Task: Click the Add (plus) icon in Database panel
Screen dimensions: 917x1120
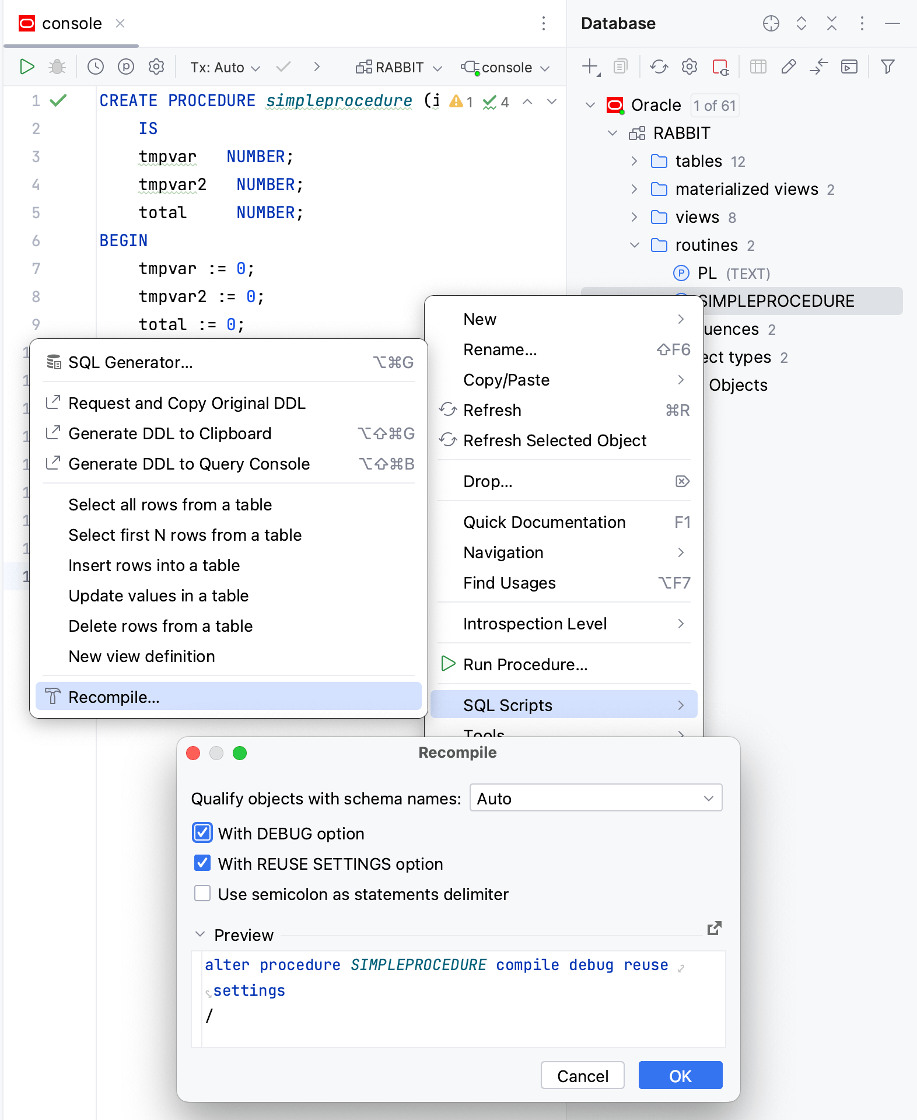Action: point(590,67)
